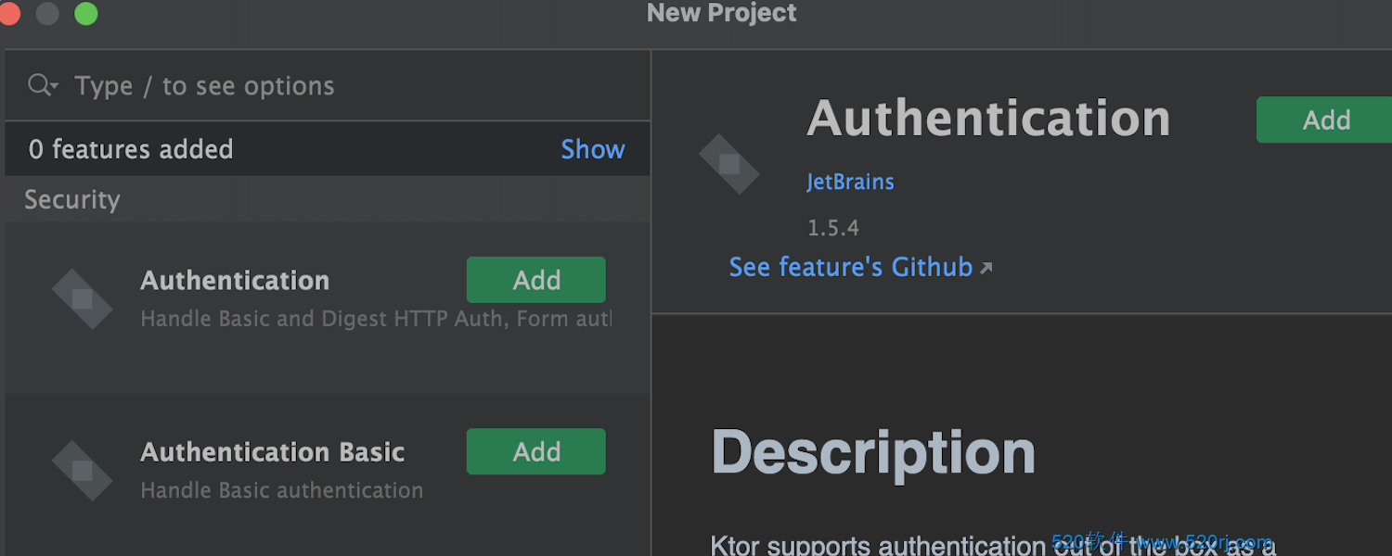Click the New Project window title
This screenshot has width=1392, height=556.
pos(721,13)
